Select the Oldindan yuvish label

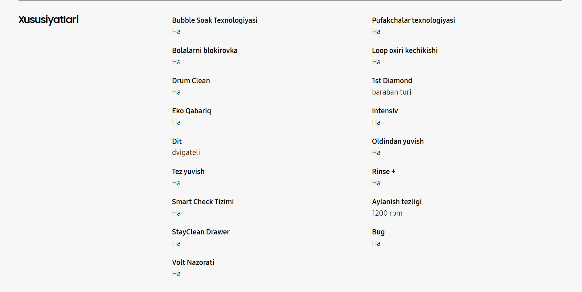(x=398, y=141)
